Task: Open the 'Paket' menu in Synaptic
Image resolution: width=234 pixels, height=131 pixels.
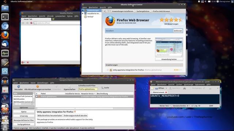Action: pos(33,83)
